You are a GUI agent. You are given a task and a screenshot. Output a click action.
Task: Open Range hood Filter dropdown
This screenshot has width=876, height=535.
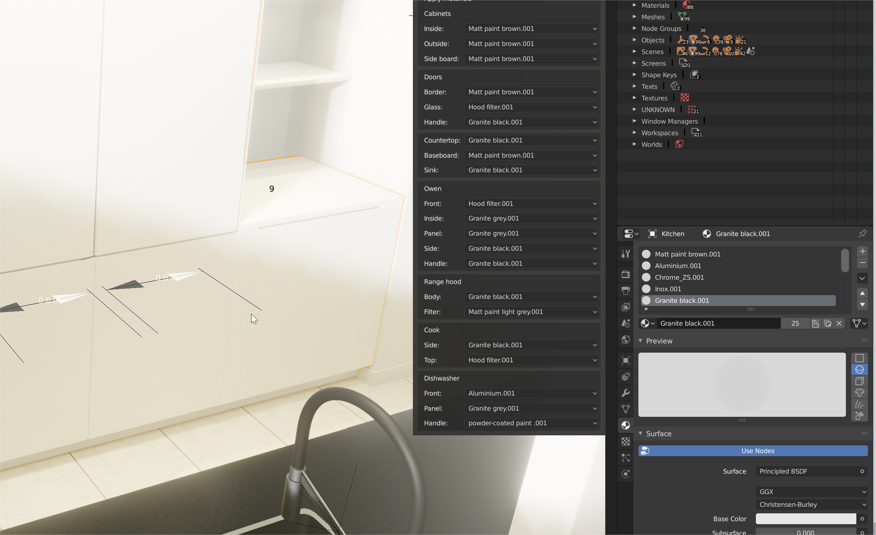(x=531, y=312)
